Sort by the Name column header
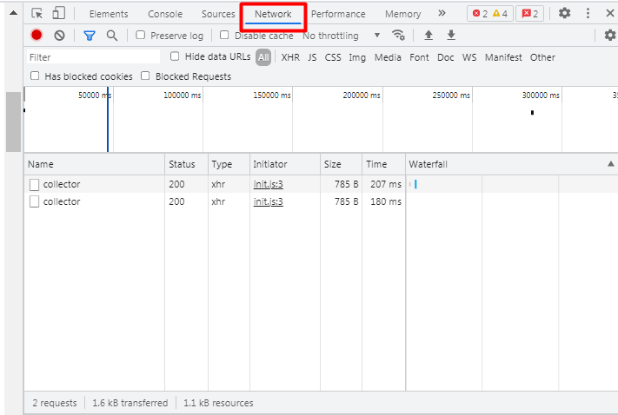Image resolution: width=618 pixels, height=415 pixels. click(x=94, y=164)
